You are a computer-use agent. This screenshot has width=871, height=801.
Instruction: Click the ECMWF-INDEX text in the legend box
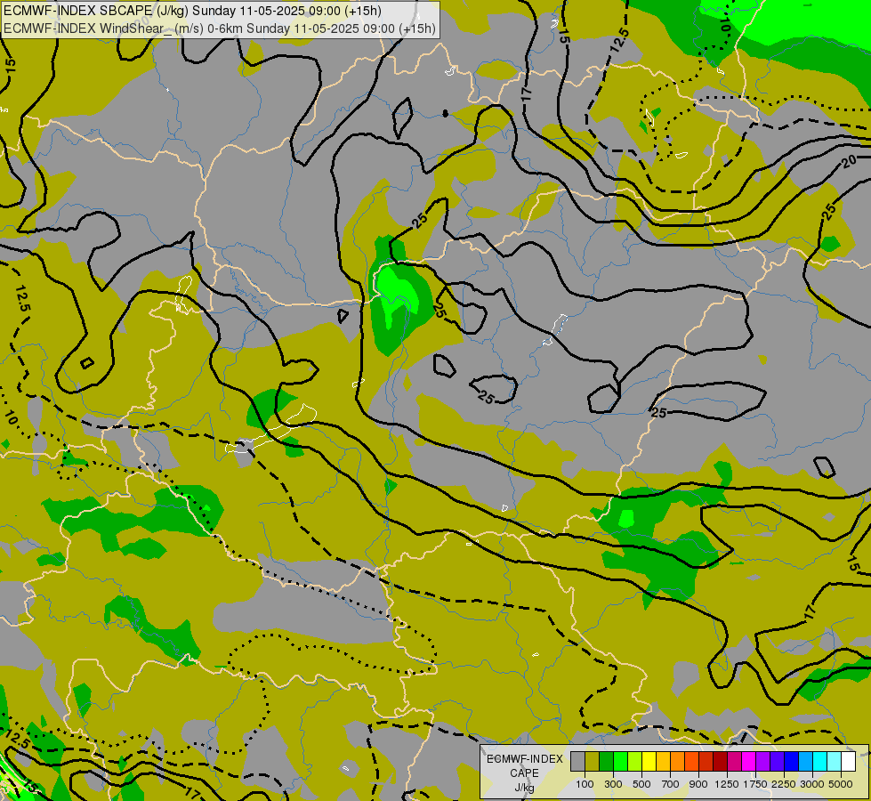tap(524, 759)
